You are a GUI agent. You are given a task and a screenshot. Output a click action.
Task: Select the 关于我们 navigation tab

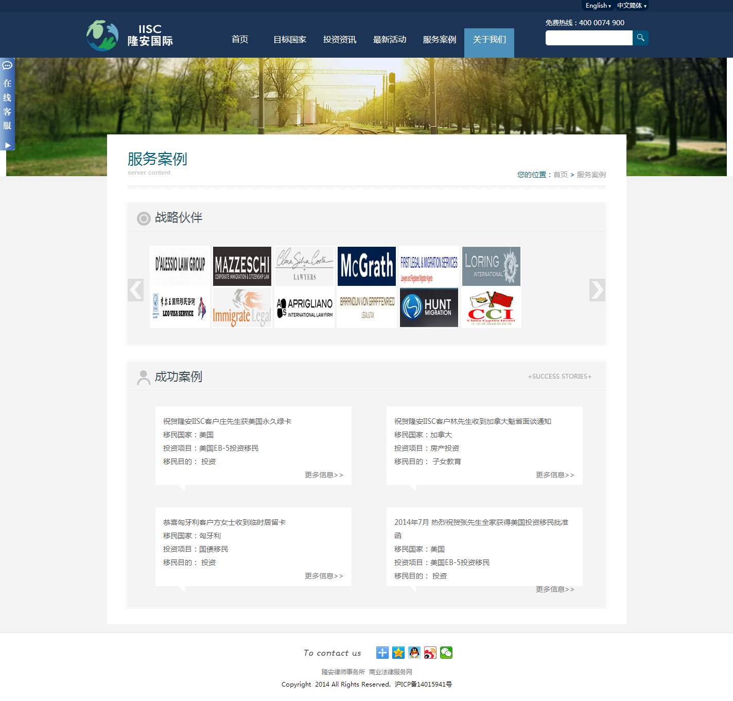pyautogui.click(x=489, y=43)
